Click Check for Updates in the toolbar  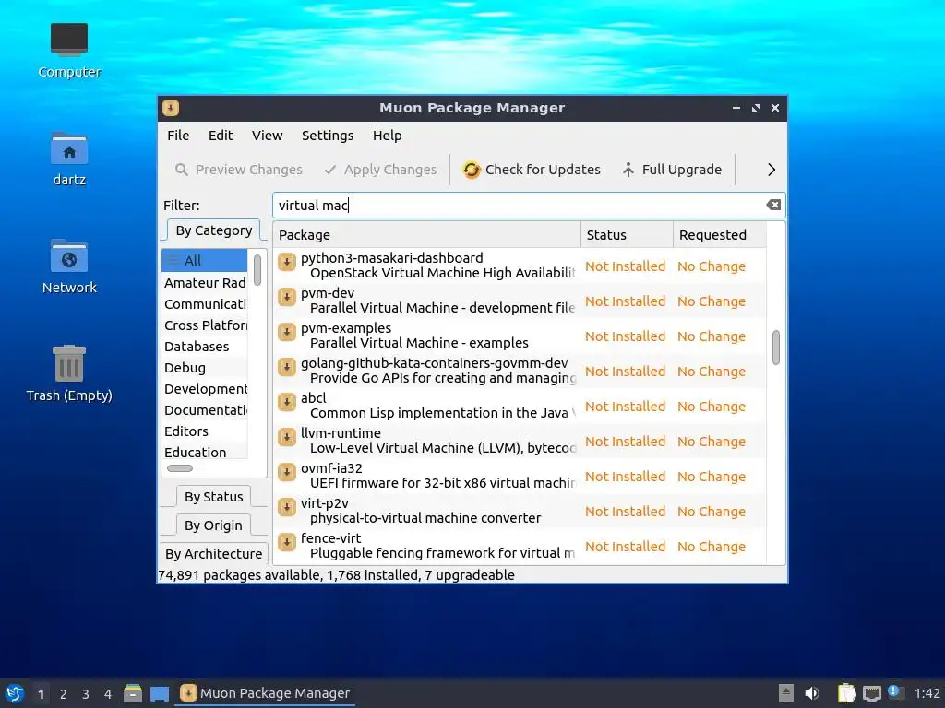[x=531, y=170]
